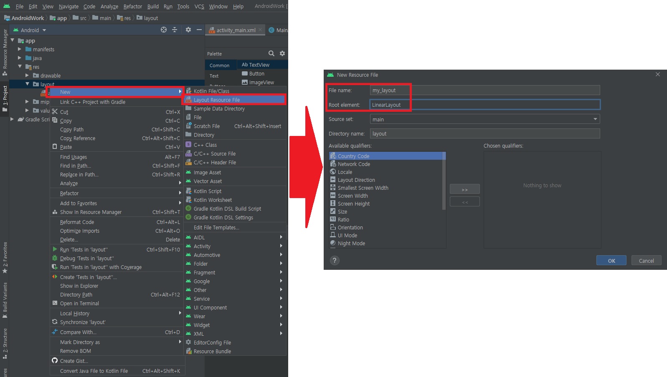Open the help question mark in the dialog
The image size is (667, 377).
tap(335, 261)
